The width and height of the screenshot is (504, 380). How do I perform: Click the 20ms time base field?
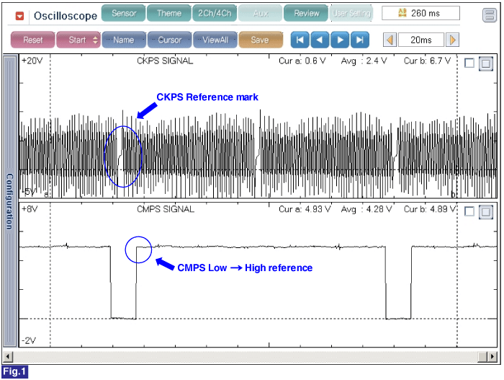[x=420, y=40]
